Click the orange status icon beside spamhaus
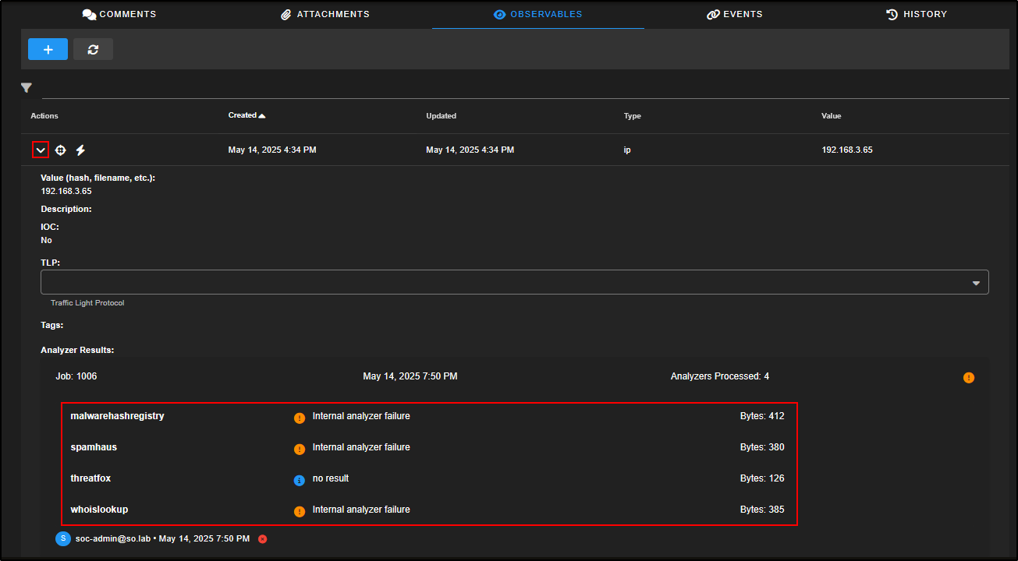Screen dimensions: 1018x561 299,449
